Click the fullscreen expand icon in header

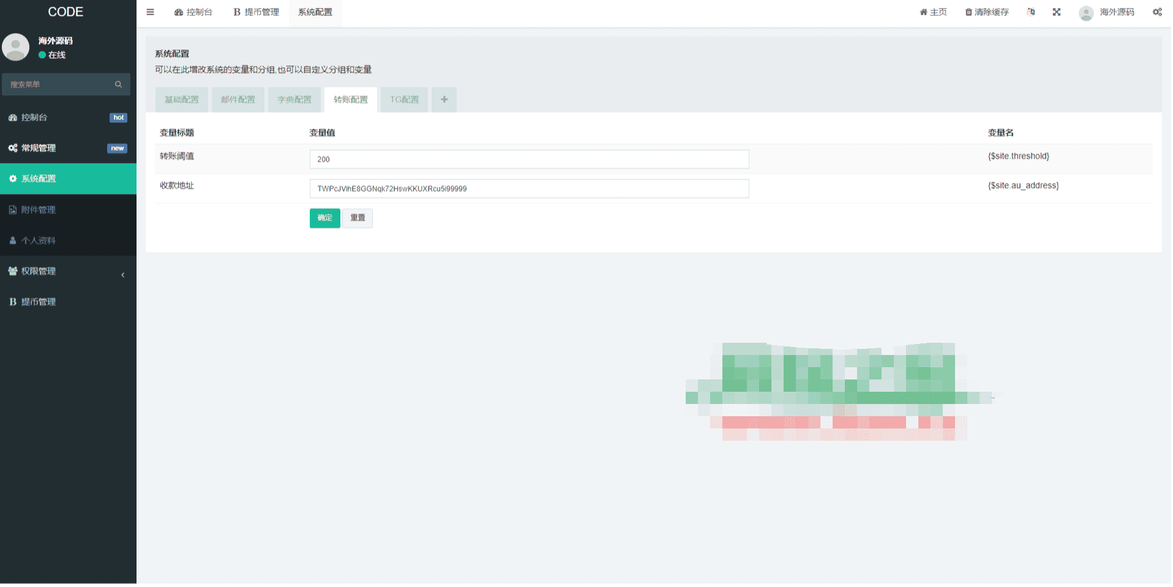point(1056,12)
